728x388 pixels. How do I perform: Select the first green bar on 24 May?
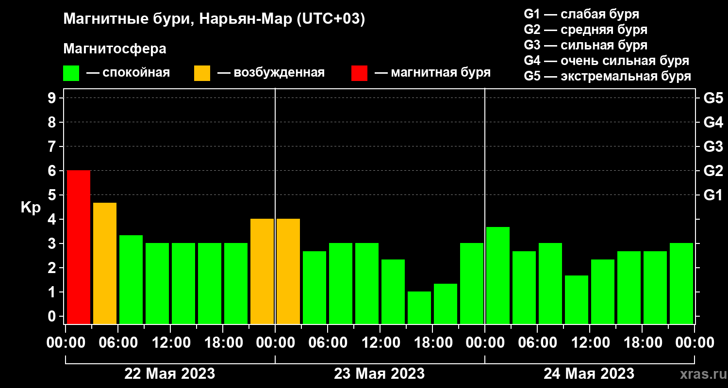497,275
